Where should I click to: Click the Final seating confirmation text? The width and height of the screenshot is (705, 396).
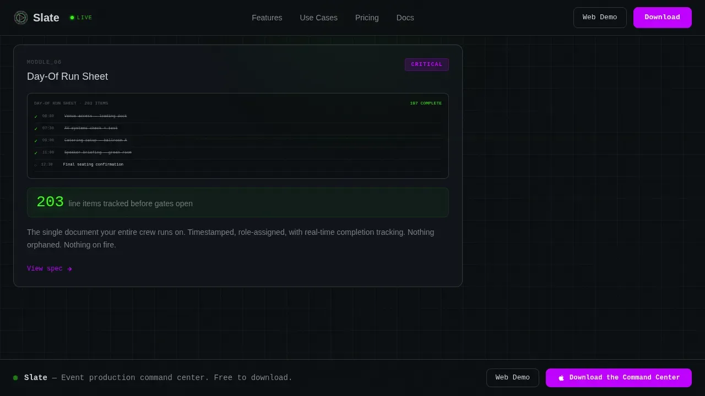(x=93, y=164)
